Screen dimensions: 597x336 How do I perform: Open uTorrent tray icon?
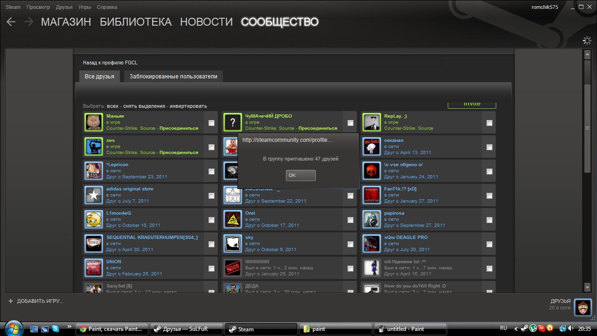[533, 329]
